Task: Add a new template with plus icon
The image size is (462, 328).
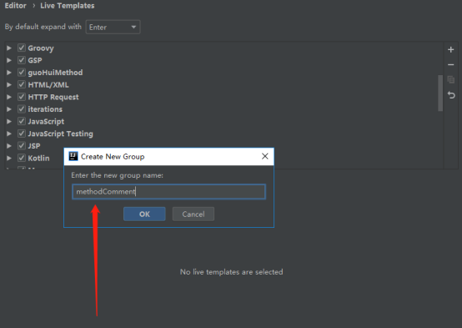Action: click(x=450, y=49)
